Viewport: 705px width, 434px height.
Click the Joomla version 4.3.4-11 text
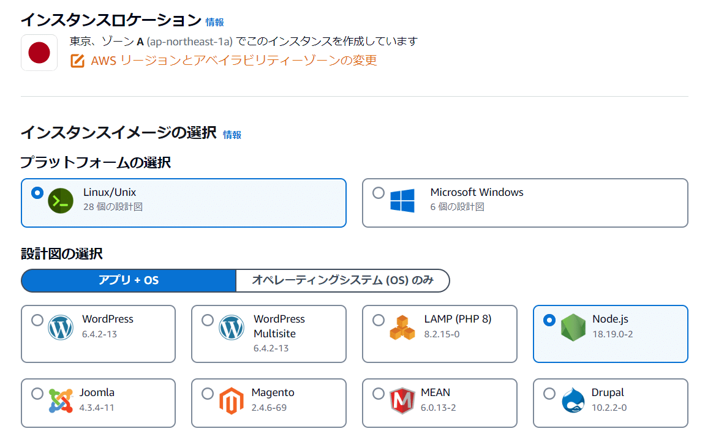pos(97,408)
